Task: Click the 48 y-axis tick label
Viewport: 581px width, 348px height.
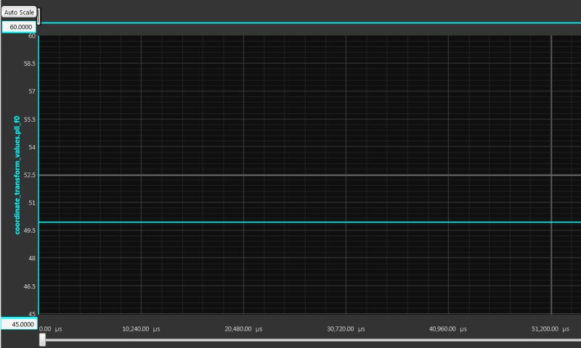Action: [x=32, y=258]
